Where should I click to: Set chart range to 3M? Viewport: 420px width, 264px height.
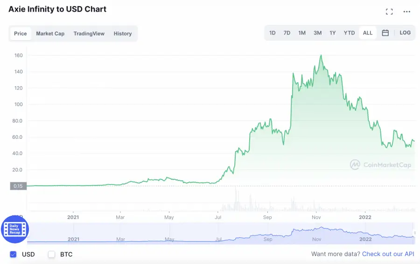[317, 33]
